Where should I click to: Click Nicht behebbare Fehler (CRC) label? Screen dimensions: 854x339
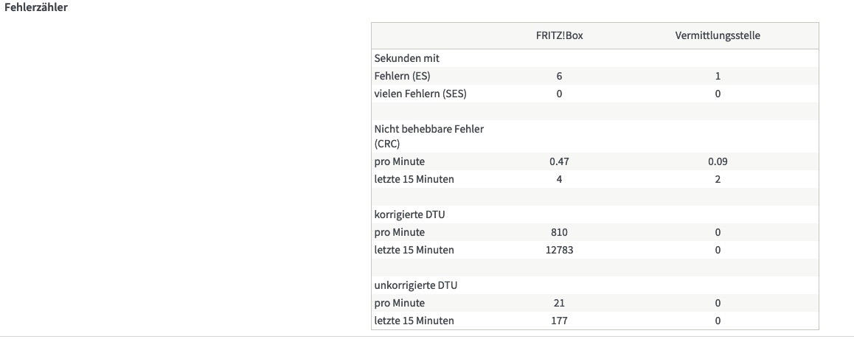pos(429,136)
